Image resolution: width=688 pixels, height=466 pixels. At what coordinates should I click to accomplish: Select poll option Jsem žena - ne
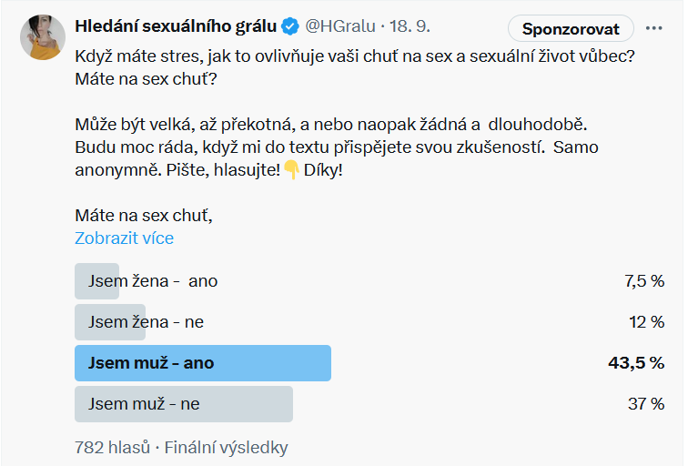tap(146, 322)
